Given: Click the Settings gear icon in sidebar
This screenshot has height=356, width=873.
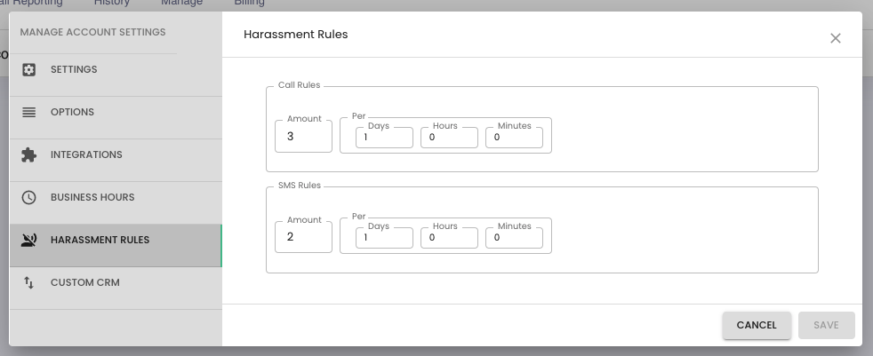Looking at the screenshot, I should tap(29, 69).
